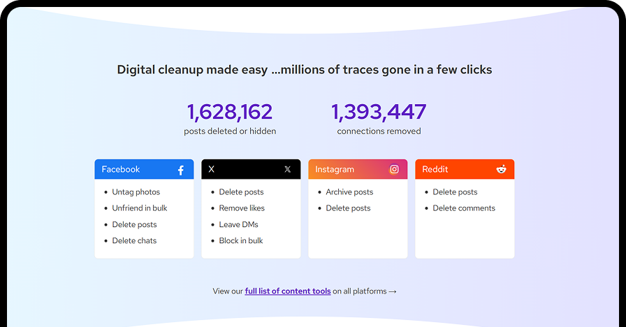Click 'Delete comments' under Reddit
Viewport: 626px width, 327px height.
[x=464, y=208]
